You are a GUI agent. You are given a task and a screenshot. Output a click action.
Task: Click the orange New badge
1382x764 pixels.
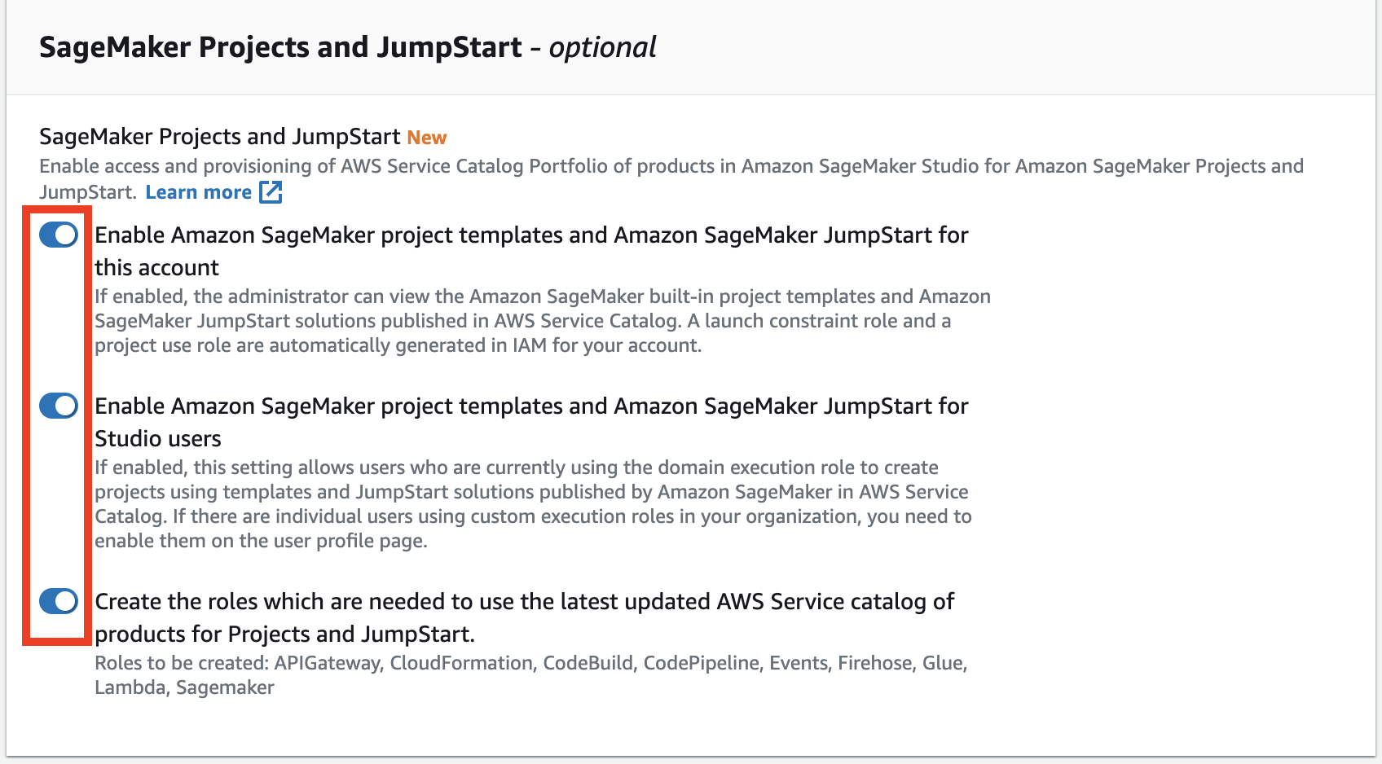point(427,138)
